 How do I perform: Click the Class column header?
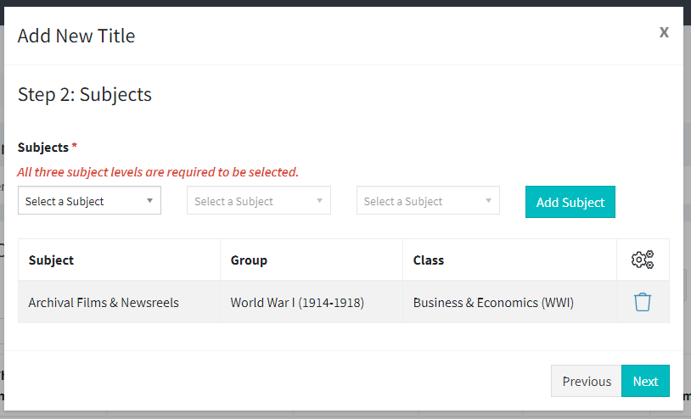429,260
